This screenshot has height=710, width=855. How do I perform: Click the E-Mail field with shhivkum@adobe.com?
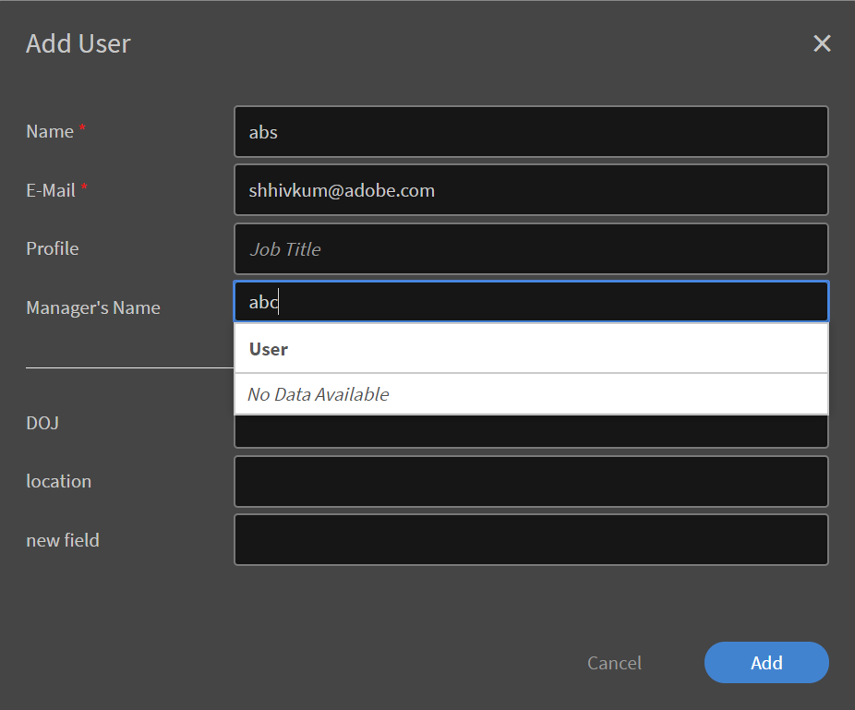[531, 190]
